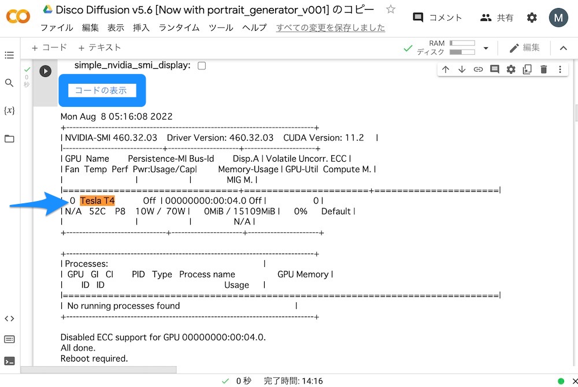The width and height of the screenshot is (578, 387).
Task: Click the Reboot required. output line
Action: 94,358
